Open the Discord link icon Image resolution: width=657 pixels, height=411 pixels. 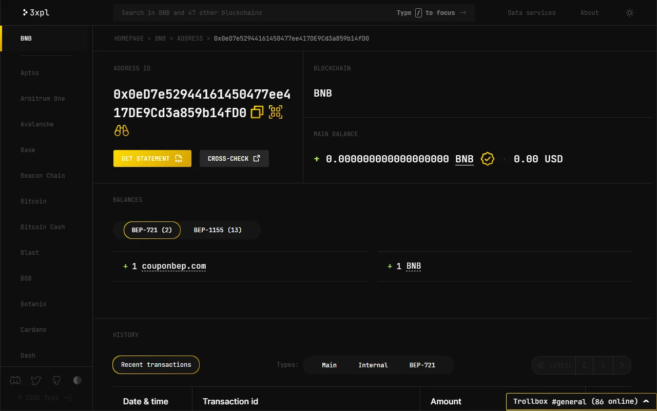point(15,380)
